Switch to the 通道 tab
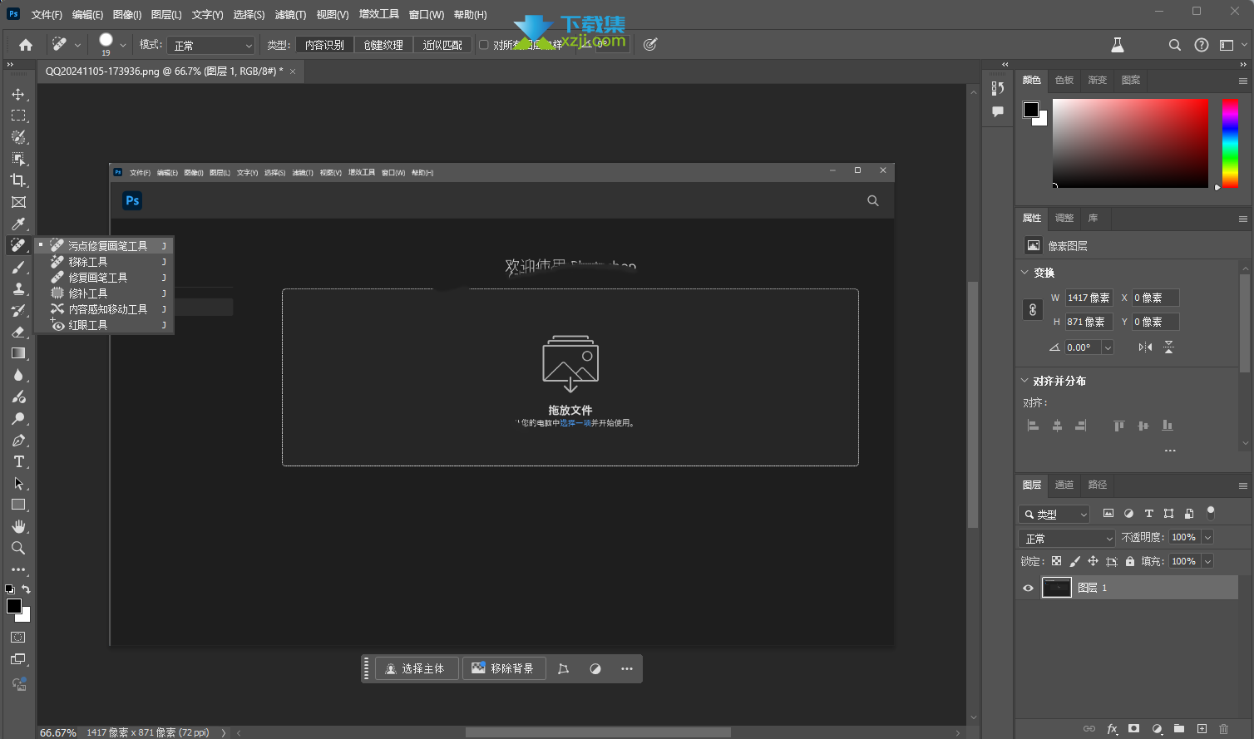Screen dimensions: 1254x739 (x=1064, y=485)
